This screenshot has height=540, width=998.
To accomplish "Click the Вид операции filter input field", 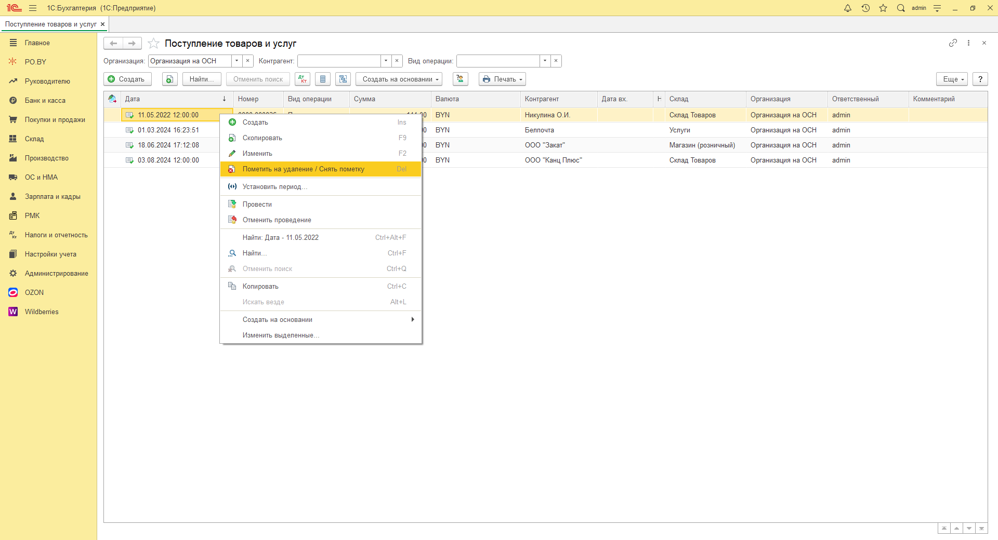I will pos(497,61).
